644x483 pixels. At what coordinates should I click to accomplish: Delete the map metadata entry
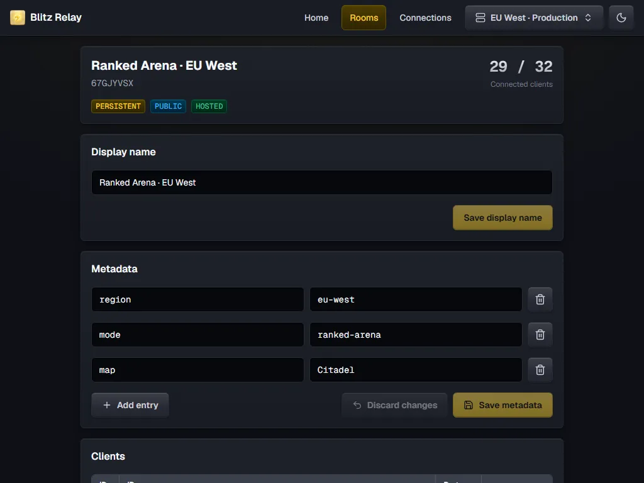click(x=540, y=370)
